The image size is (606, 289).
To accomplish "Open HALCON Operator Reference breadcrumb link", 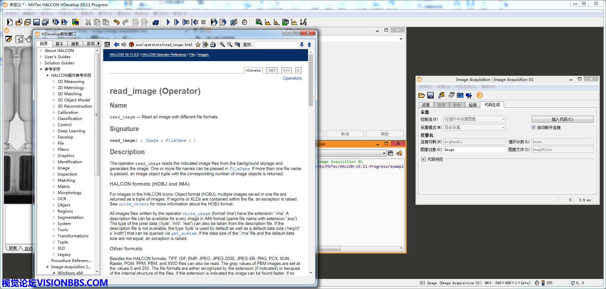I will pyautogui.click(x=164, y=55).
